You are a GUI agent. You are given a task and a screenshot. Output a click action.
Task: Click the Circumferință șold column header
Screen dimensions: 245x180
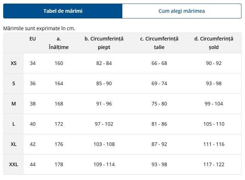(214, 43)
